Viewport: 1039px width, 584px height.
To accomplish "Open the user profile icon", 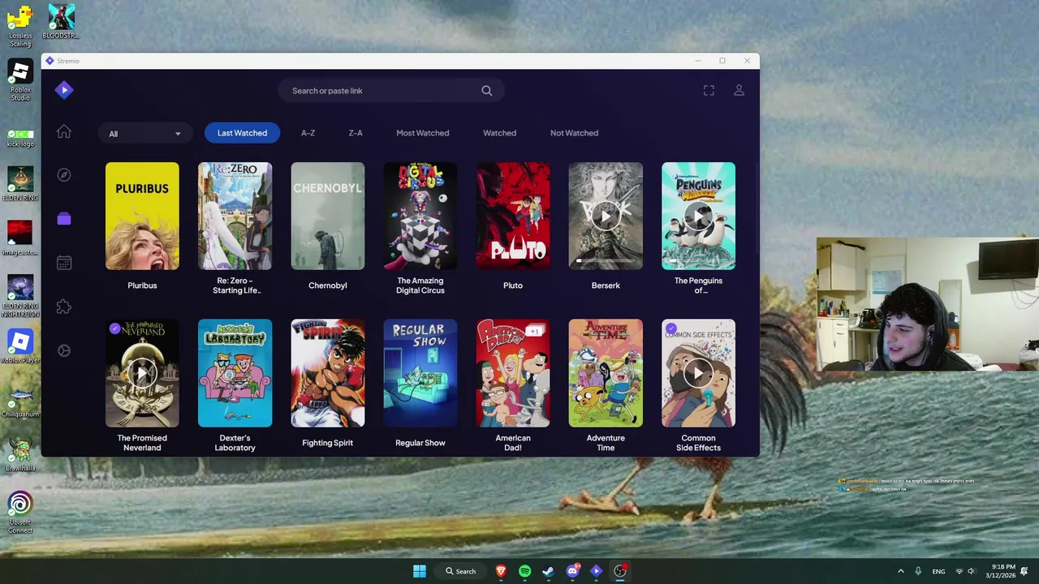I will tap(739, 91).
